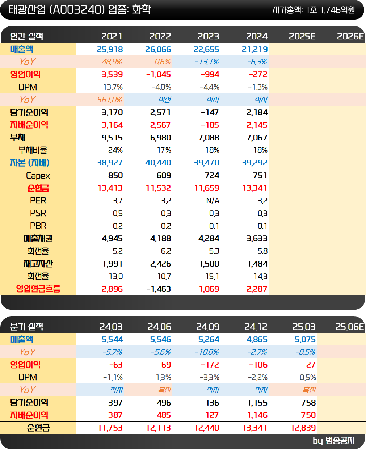This screenshot has height=449, width=366.
Task: Click the 24.12 quarter column header
Action: click(256, 327)
